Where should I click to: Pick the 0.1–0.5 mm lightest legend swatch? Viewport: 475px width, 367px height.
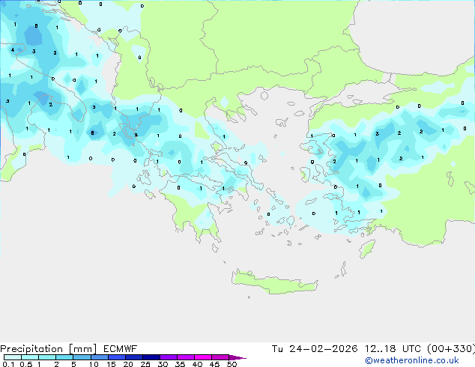pos(13,357)
